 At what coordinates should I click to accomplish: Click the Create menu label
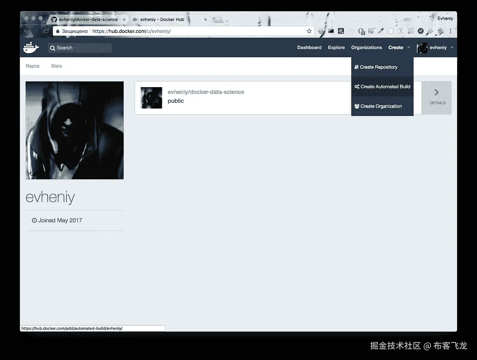(x=396, y=48)
